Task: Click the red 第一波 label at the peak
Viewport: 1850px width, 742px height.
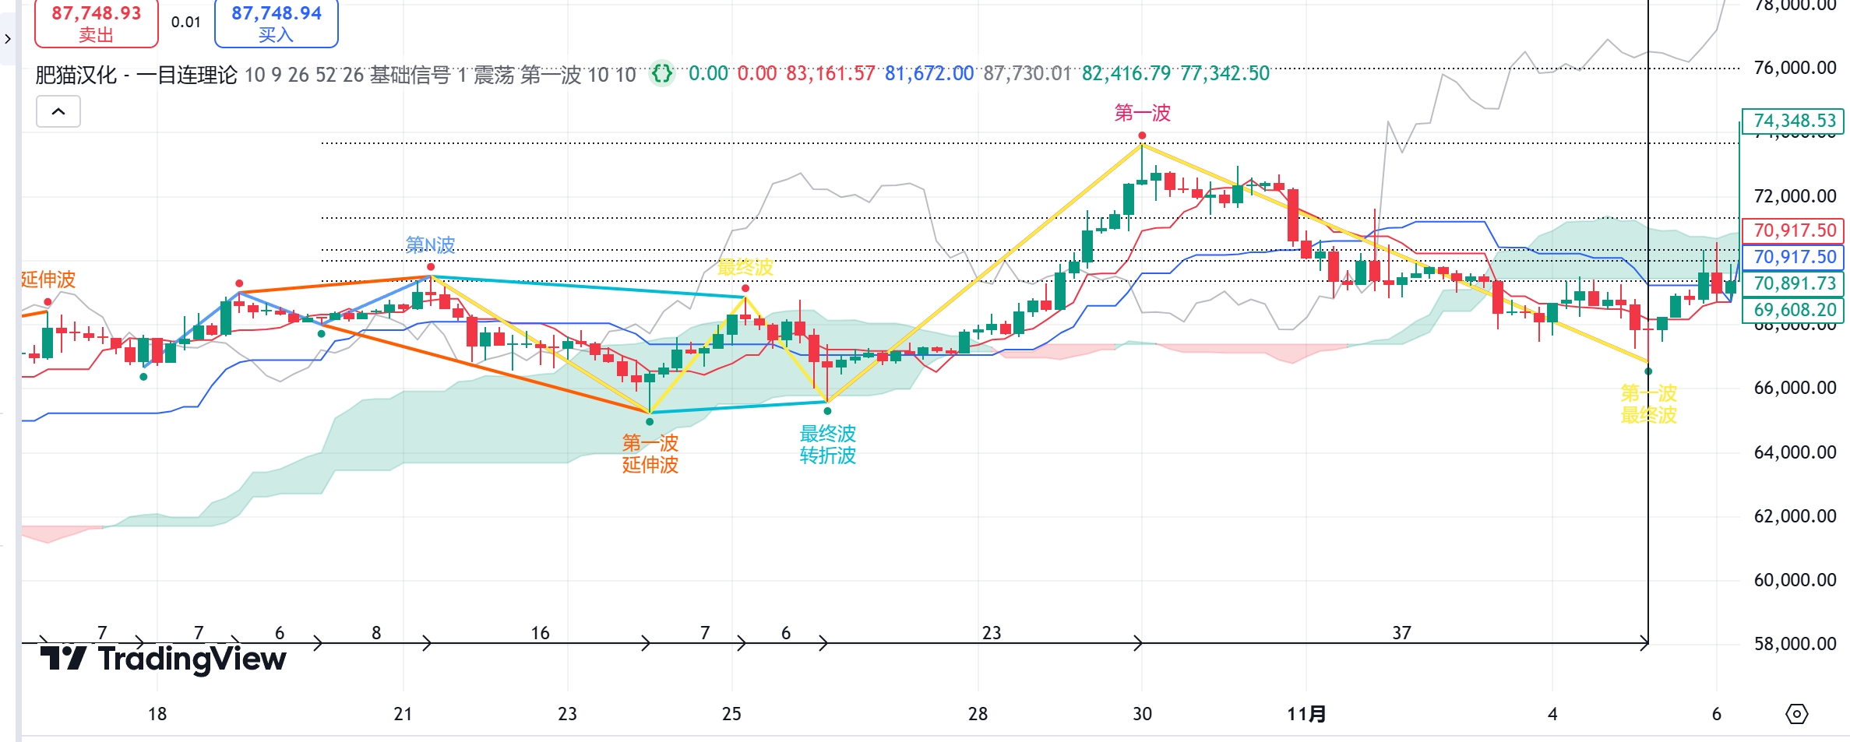Action: (x=1142, y=113)
